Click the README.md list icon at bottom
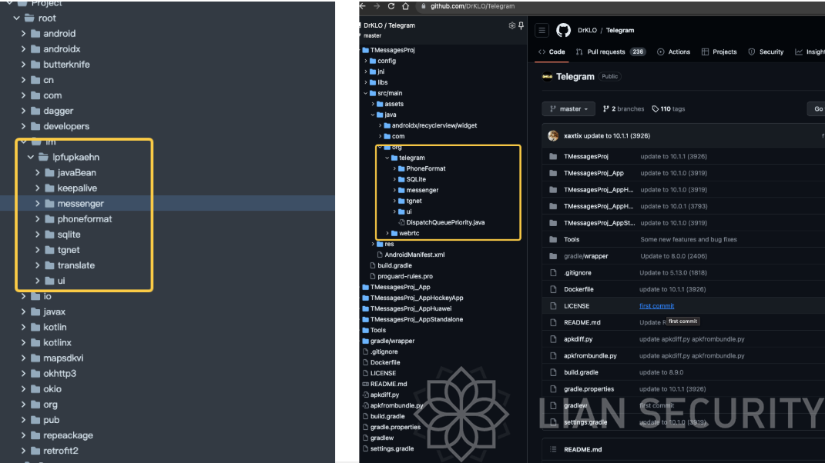825x463 pixels. pyautogui.click(x=553, y=449)
